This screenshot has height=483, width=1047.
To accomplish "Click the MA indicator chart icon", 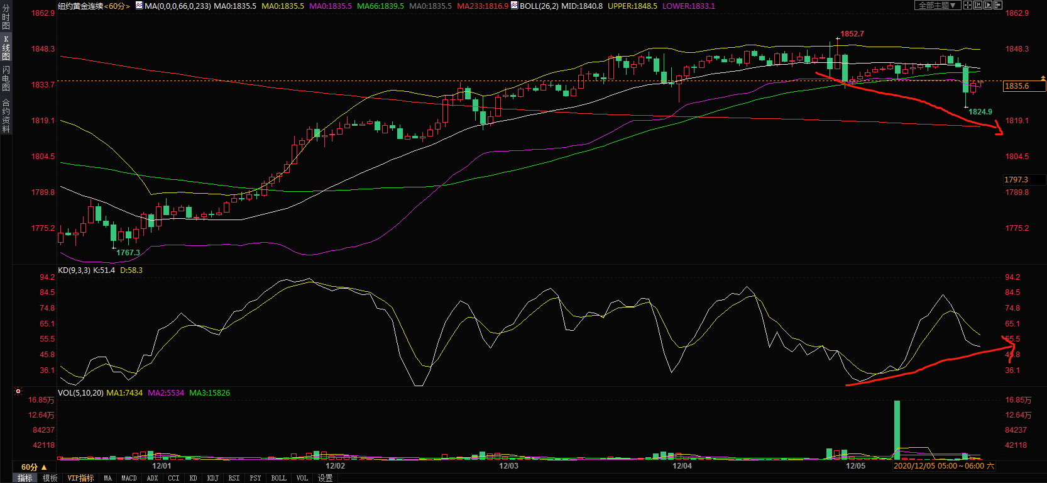I will click(139, 6).
